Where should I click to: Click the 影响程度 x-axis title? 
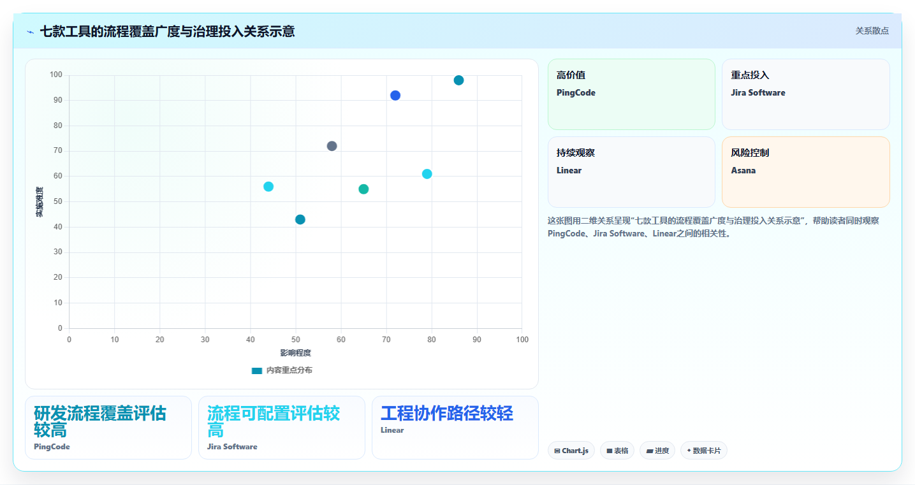pyautogui.click(x=295, y=353)
